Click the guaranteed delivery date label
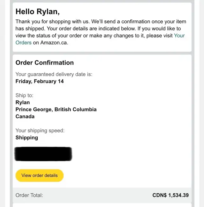Image resolution: width=204 pixels, height=207 pixels. pos(54,74)
